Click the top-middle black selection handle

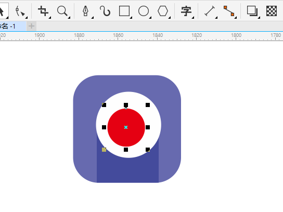point(126,105)
